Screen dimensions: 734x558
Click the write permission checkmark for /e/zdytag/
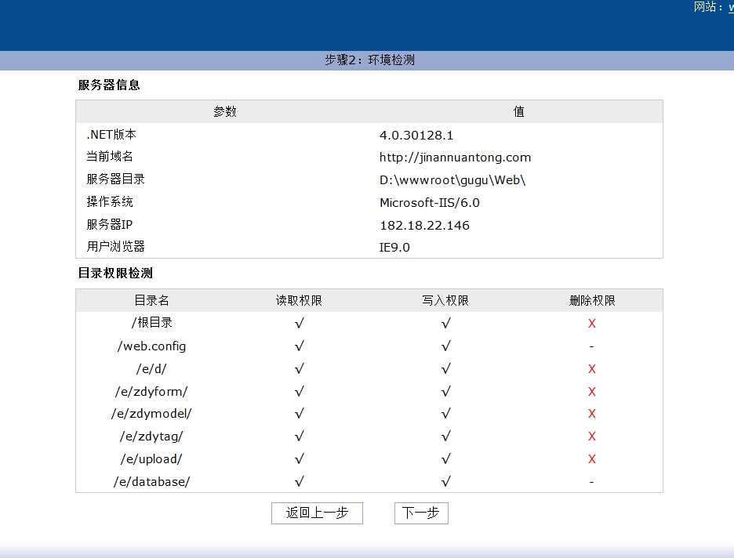pos(445,437)
